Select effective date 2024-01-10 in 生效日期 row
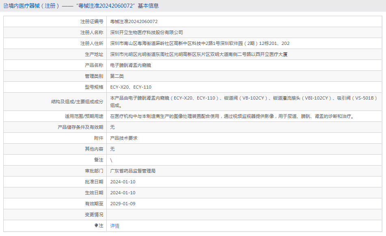 pyautogui.click(x=123, y=193)
